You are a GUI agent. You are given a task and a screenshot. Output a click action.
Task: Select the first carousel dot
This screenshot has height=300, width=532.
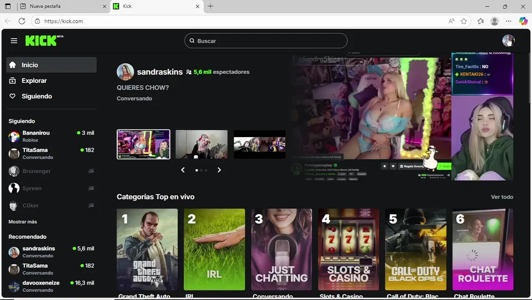[196, 170]
